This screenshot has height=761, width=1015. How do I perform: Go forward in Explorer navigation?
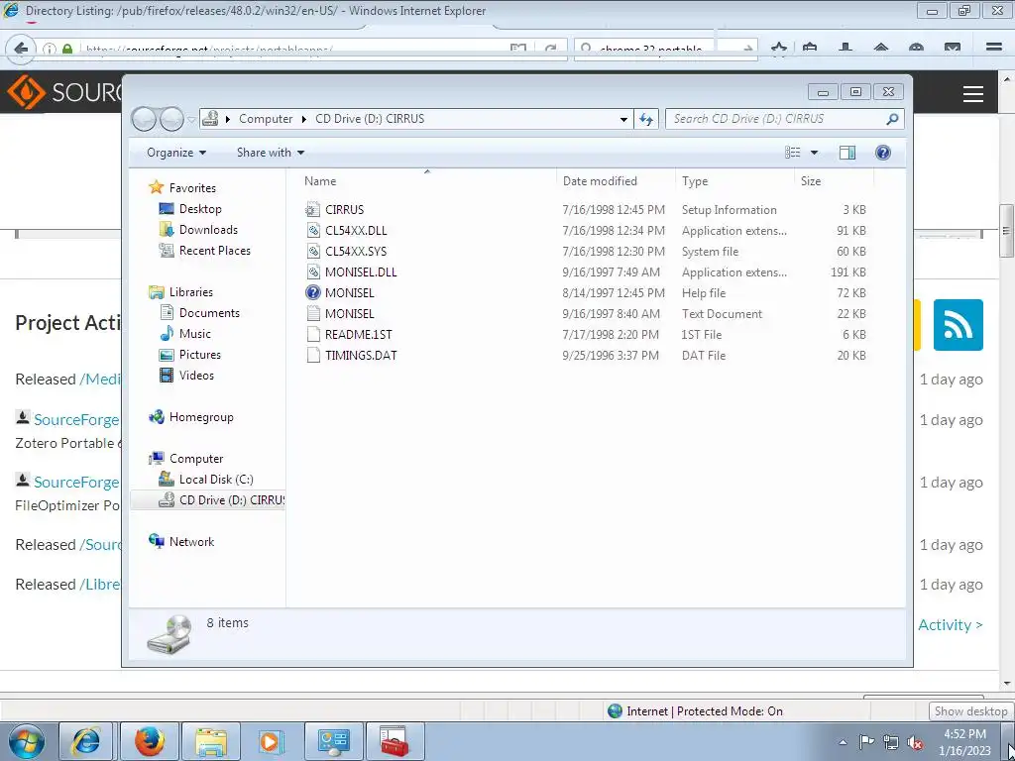171,119
